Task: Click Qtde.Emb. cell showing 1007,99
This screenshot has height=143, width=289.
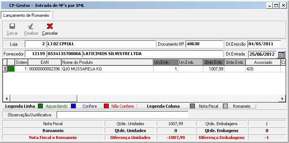Action: tap(214, 69)
